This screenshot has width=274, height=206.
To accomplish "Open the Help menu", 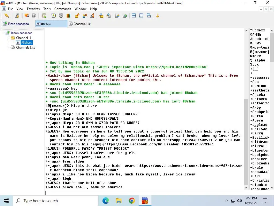I will 93,9.
